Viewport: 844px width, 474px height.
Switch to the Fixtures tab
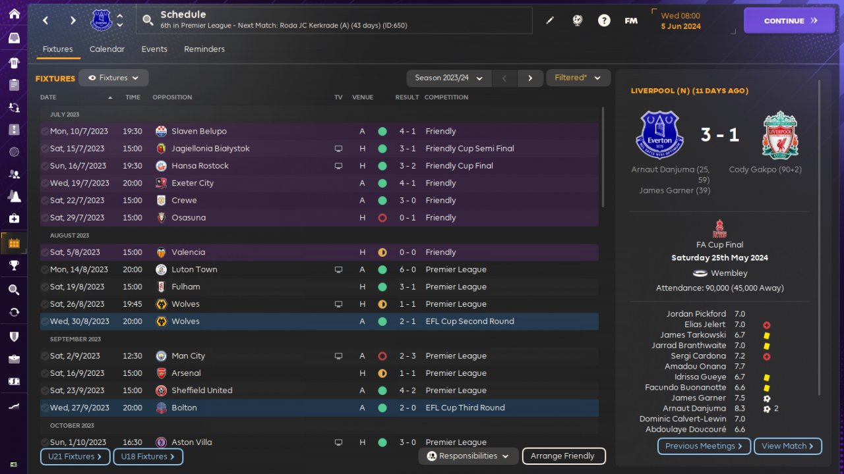(57, 49)
